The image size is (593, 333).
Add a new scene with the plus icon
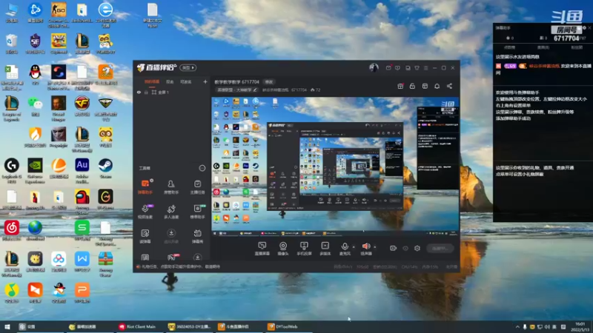click(205, 81)
